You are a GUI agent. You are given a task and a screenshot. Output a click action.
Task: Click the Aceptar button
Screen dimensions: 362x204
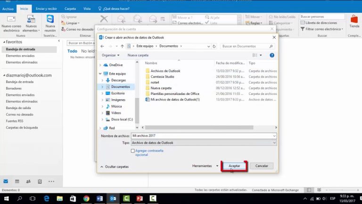(x=234, y=166)
